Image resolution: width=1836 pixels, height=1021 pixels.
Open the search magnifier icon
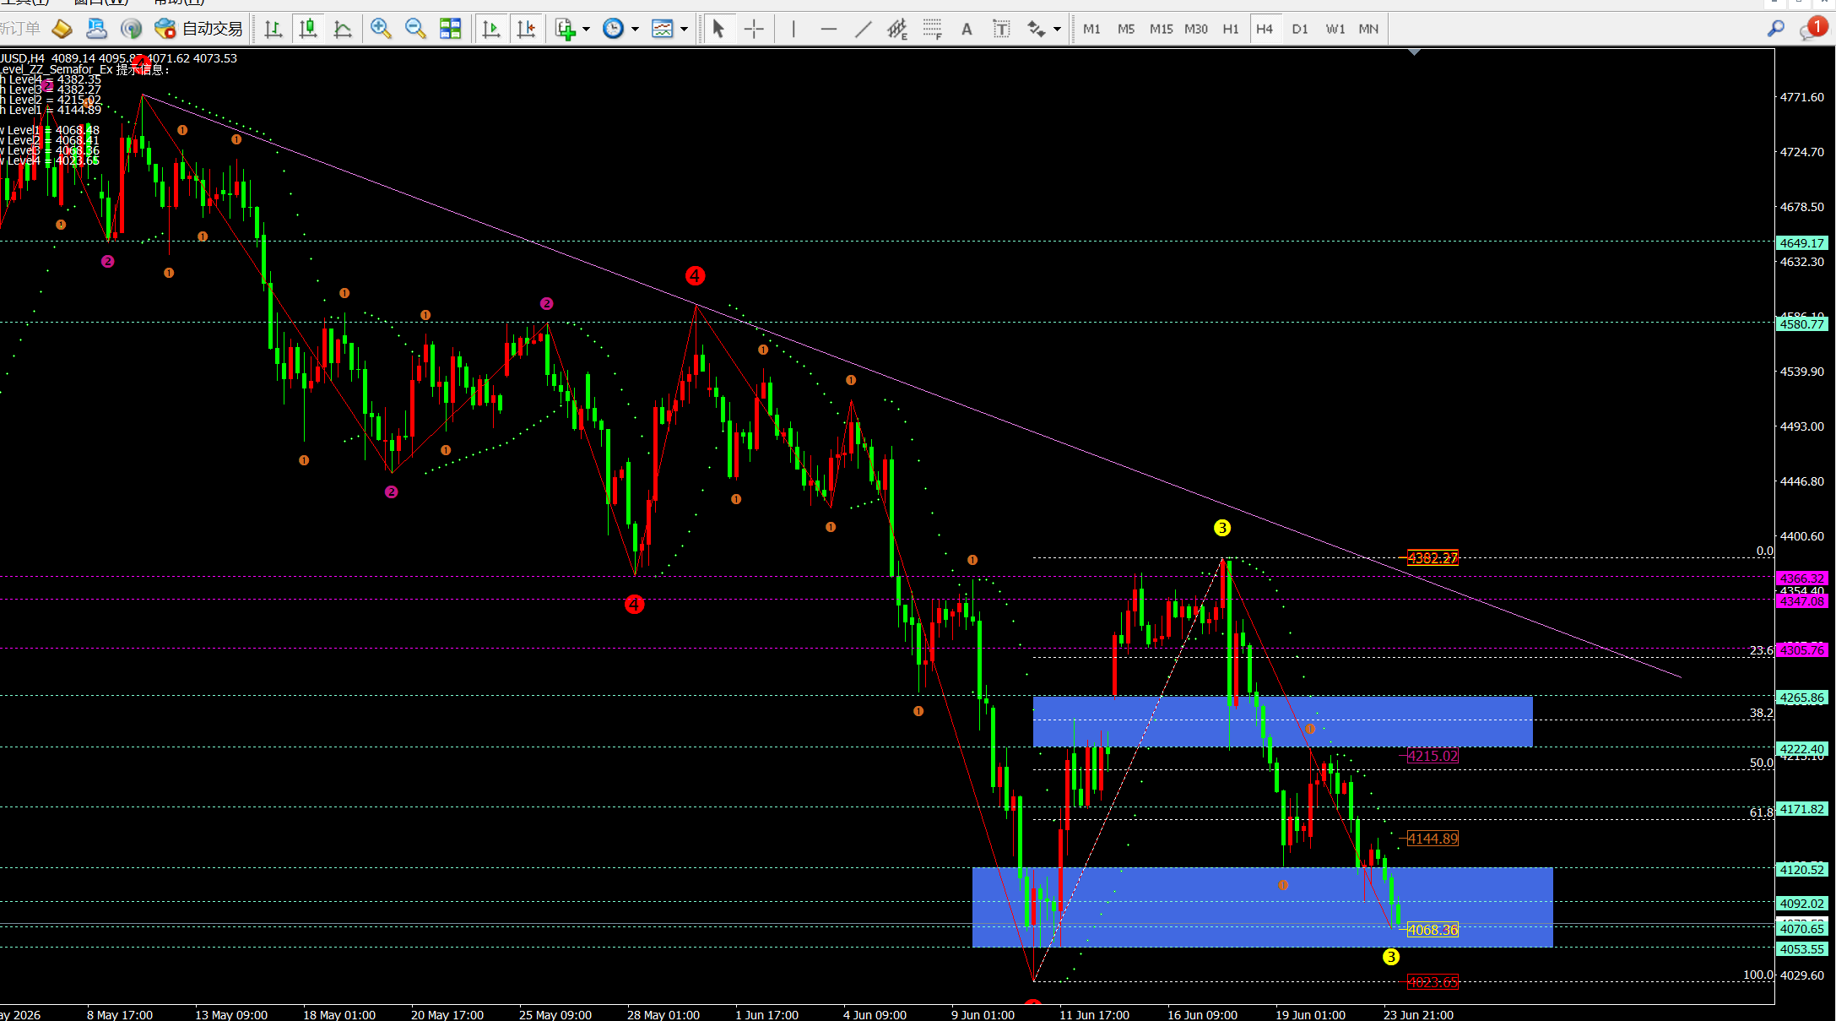(1776, 29)
